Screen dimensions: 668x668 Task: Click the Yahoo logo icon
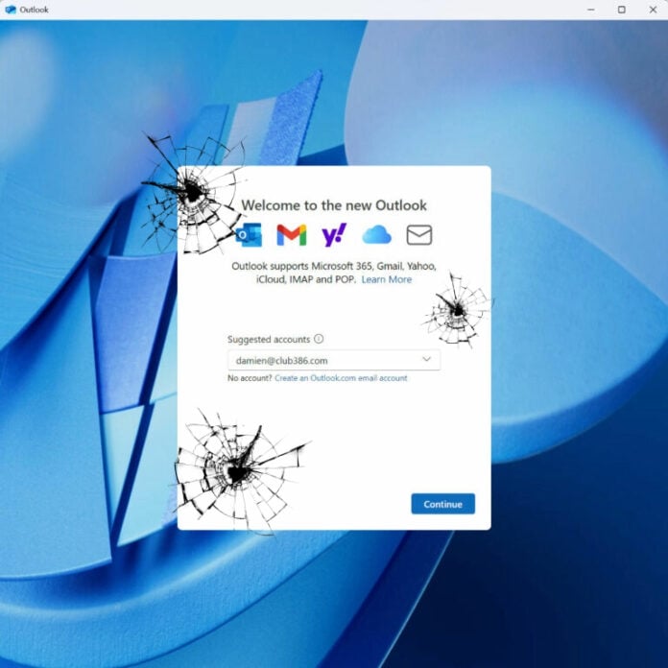(x=334, y=235)
